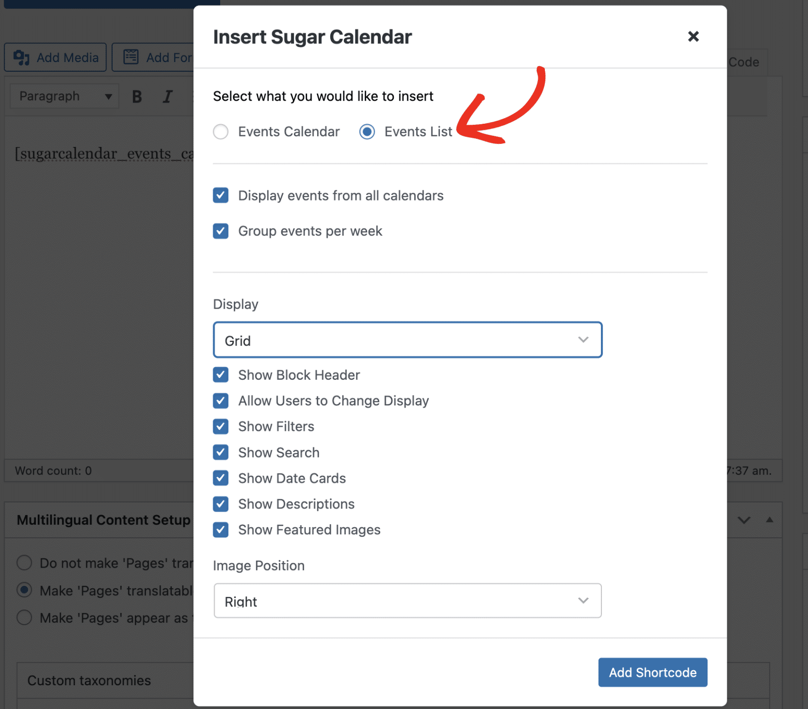Switch to the Code editor tab

[744, 62]
